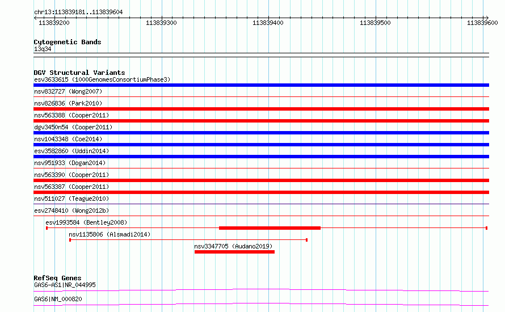Screen dimensions: 505x312
Task: Click the thick red segment of esv1993584
Action: [x=270, y=228]
